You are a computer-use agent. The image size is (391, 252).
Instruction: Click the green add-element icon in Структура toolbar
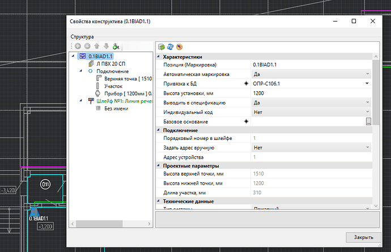(116, 46)
